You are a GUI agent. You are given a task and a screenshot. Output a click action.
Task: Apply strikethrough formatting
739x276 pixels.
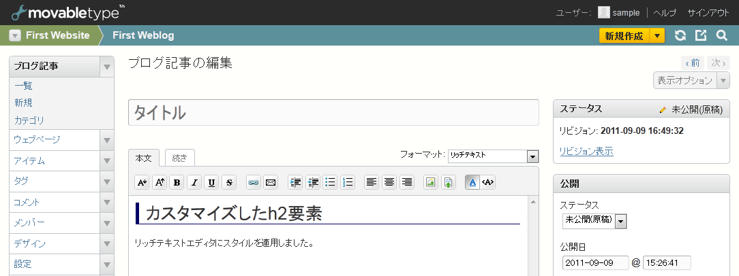tap(229, 182)
